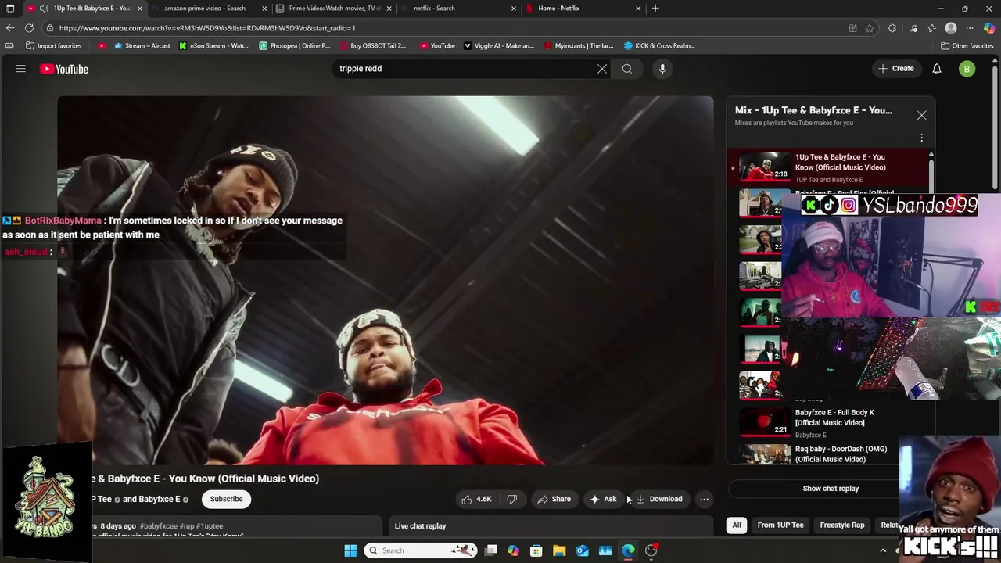Show chat replay
Screen dimensions: 1001x563
[831, 489]
